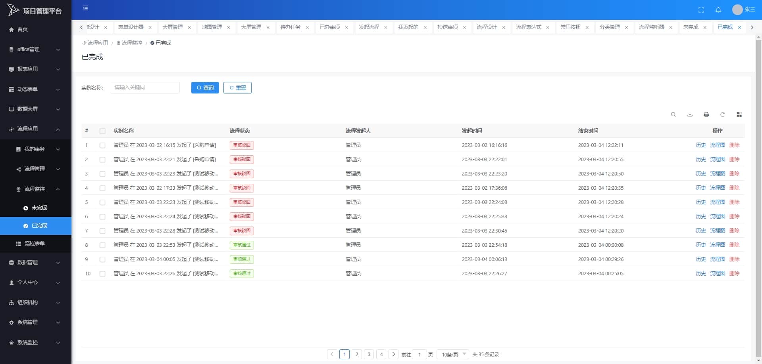The height and width of the screenshot is (364, 762).
Task: Refresh the table with the reload icon
Action: pos(723,114)
